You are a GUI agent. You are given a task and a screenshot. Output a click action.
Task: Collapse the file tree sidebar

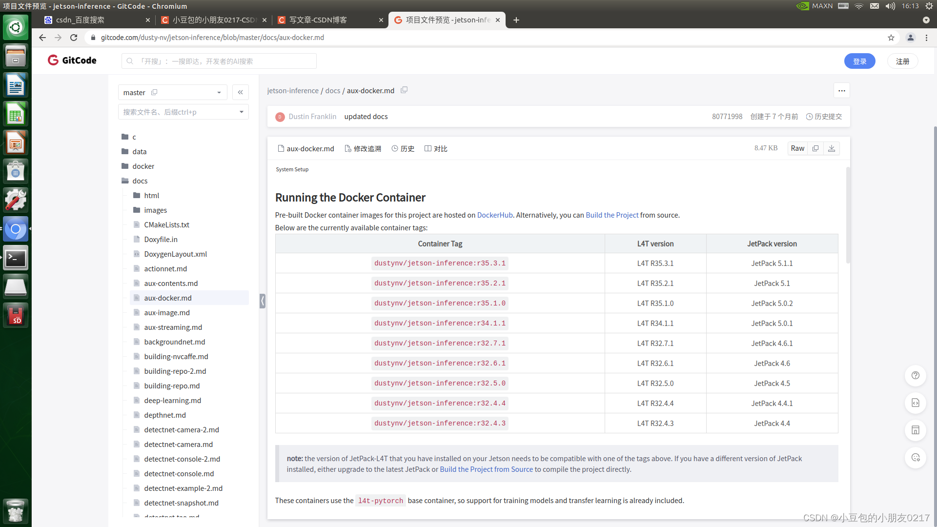[241, 92]
